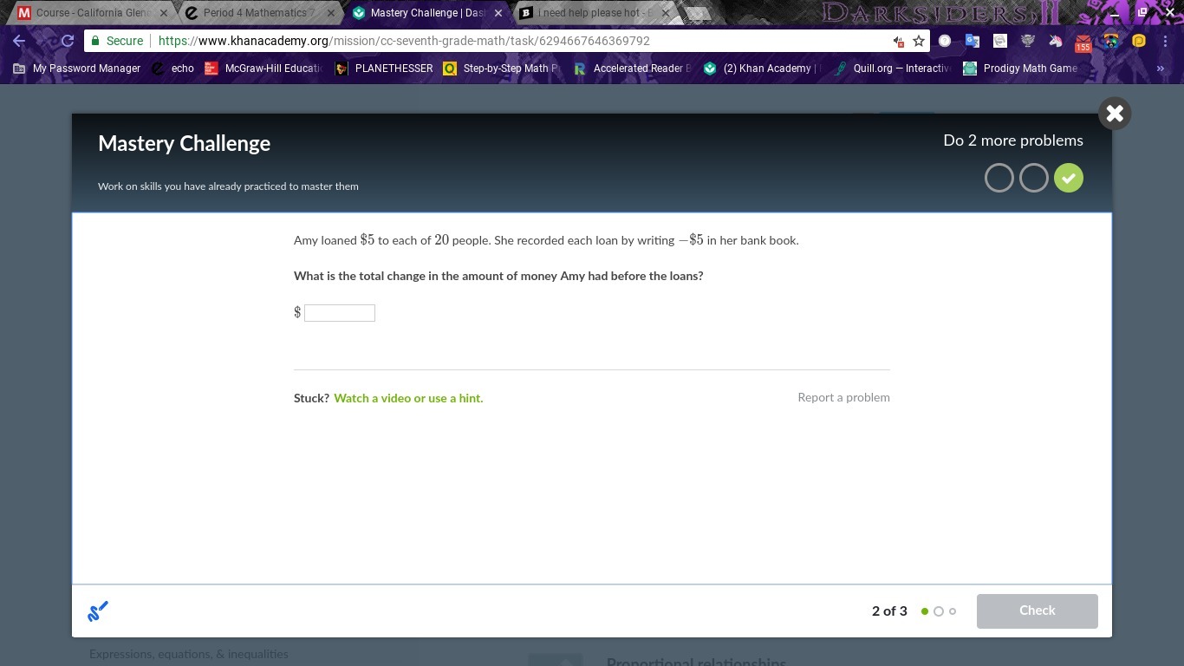Click the browser back arrow
This screenshot has width=1184, height=666.
(19, 41)
